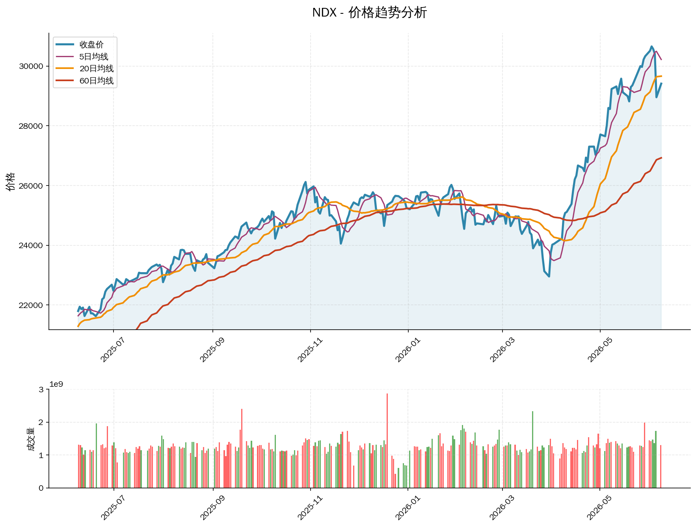Click the red 60日均线 legend line sample

(65, 80)
